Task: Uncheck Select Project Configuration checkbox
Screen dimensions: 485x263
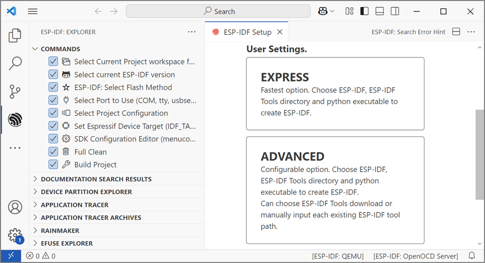Action: point(53,113)
